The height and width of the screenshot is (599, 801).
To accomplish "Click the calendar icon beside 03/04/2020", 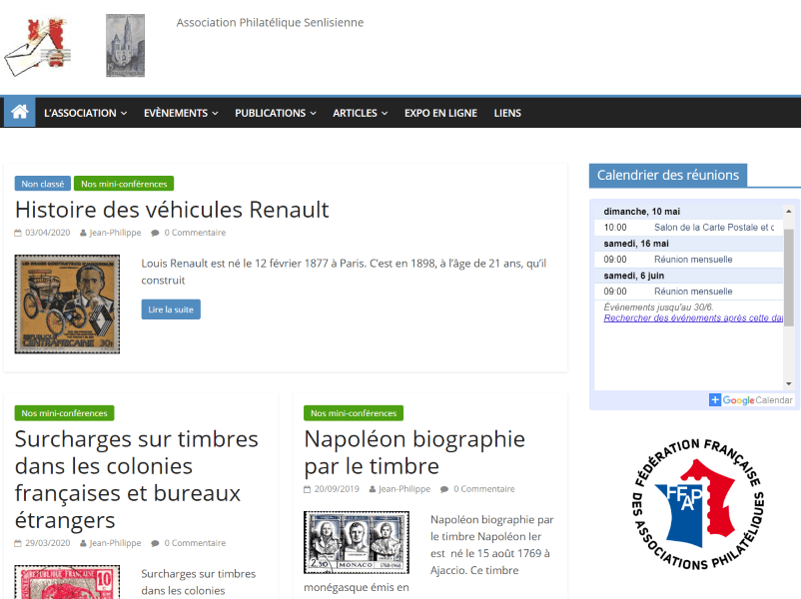I will [18, 233].
